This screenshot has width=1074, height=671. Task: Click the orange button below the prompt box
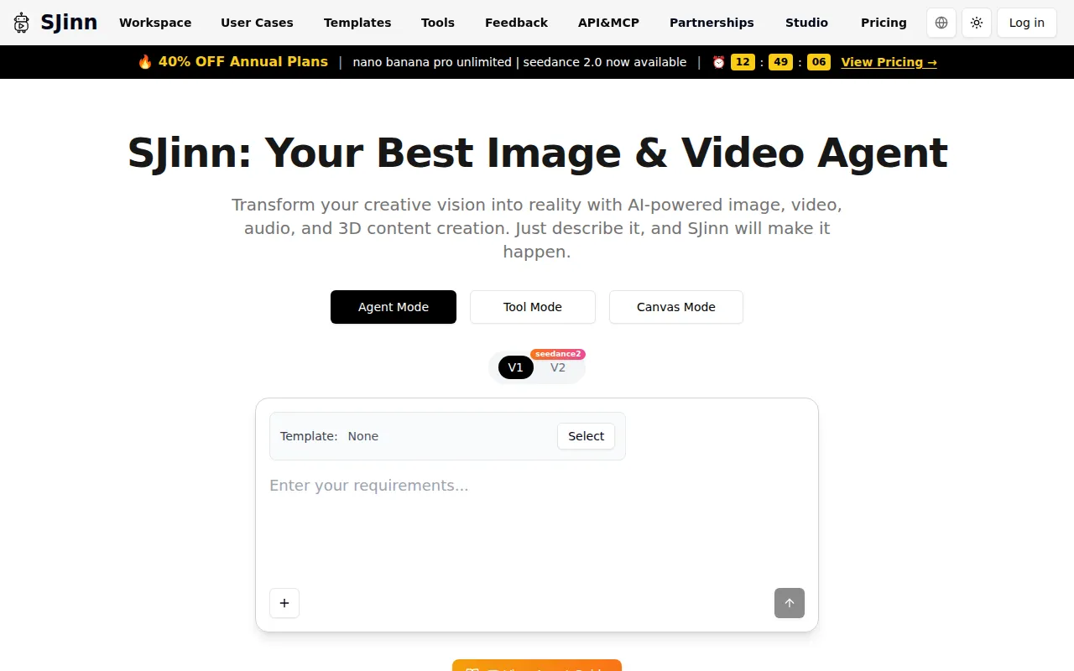(x=537, y=665)
